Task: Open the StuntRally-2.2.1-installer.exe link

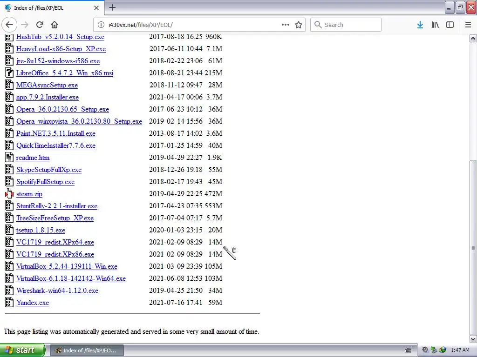Action: (x=56, y=206)
